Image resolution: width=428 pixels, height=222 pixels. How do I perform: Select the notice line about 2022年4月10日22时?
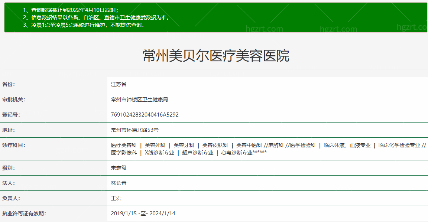(x=71, y=10)
